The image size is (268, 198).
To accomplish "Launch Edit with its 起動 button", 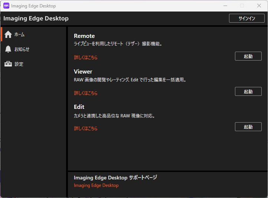I will [248, 127].
